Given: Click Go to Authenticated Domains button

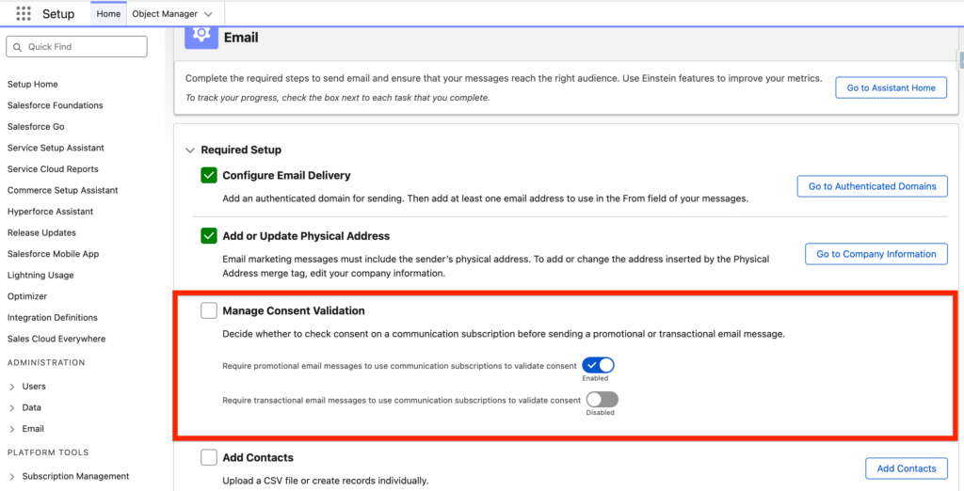Looking at the screenshot, I should [x=872, y=186].
